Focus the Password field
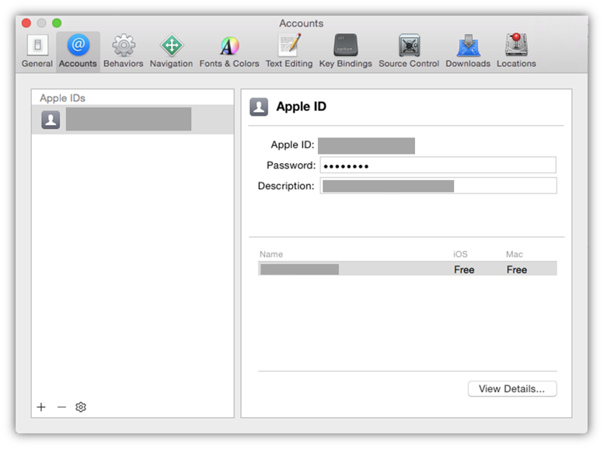The width and height of the screenshot is (604, 449). click(438, 165)
